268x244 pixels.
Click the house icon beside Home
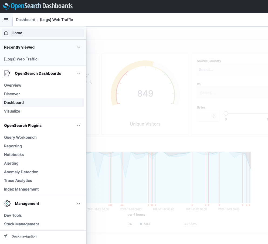click(6, 33)
